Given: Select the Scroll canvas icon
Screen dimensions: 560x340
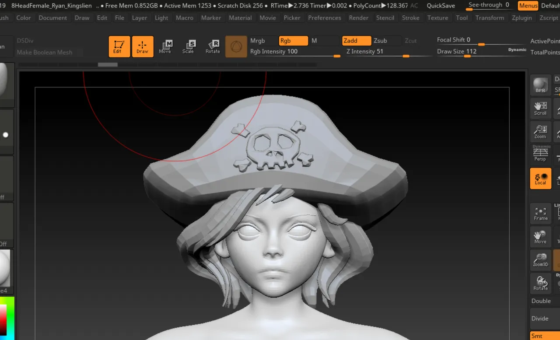Looking at the screenshot, I should (541, 109).
